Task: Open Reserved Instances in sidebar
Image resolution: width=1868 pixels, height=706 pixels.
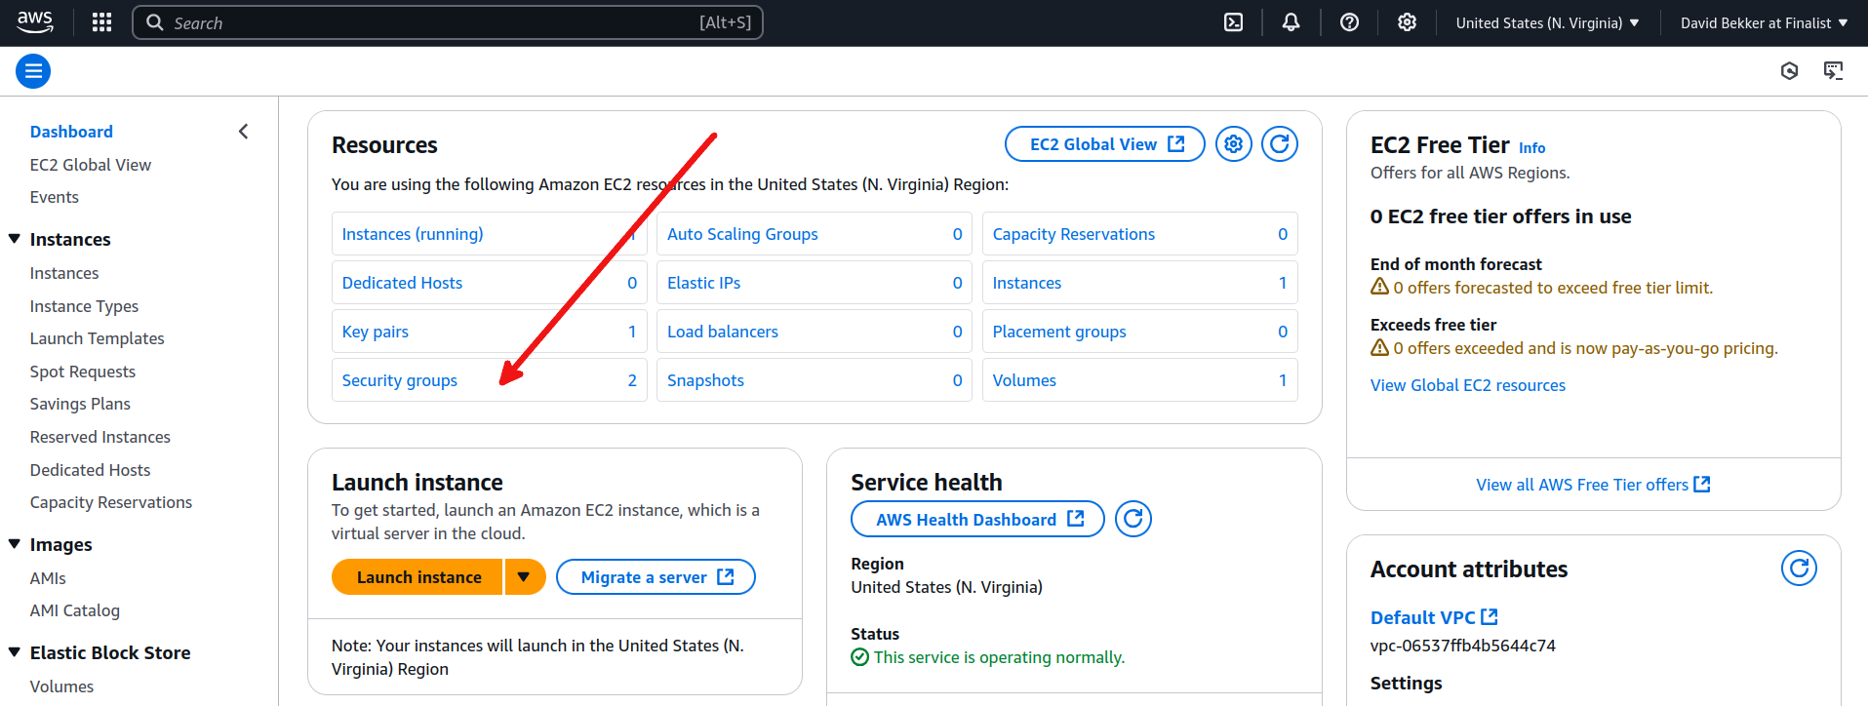Action: (100, 437)
